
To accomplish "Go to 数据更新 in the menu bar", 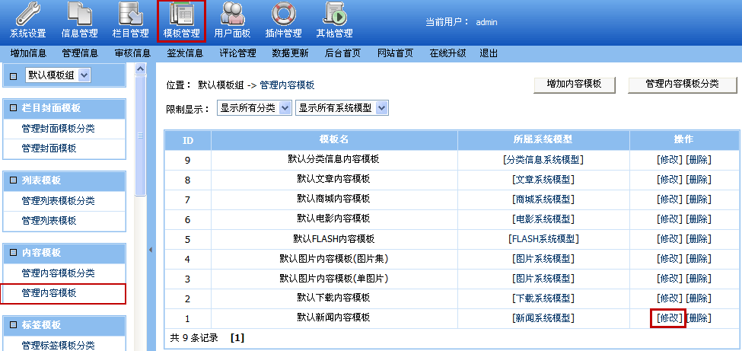I will tap(290, 53).
